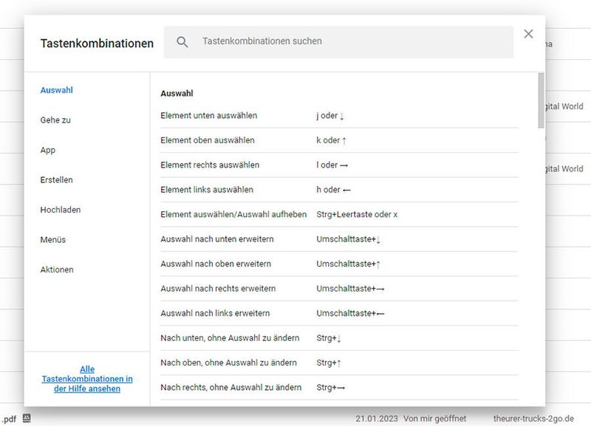The height and width of the screenshot is (426, 591).
Task: Click the 'Umschalttaste+←' shortcut value
Action: [350, 313]
